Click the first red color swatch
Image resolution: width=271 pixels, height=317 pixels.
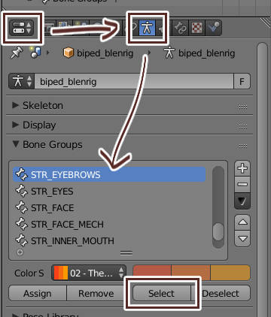pos(152,273)
